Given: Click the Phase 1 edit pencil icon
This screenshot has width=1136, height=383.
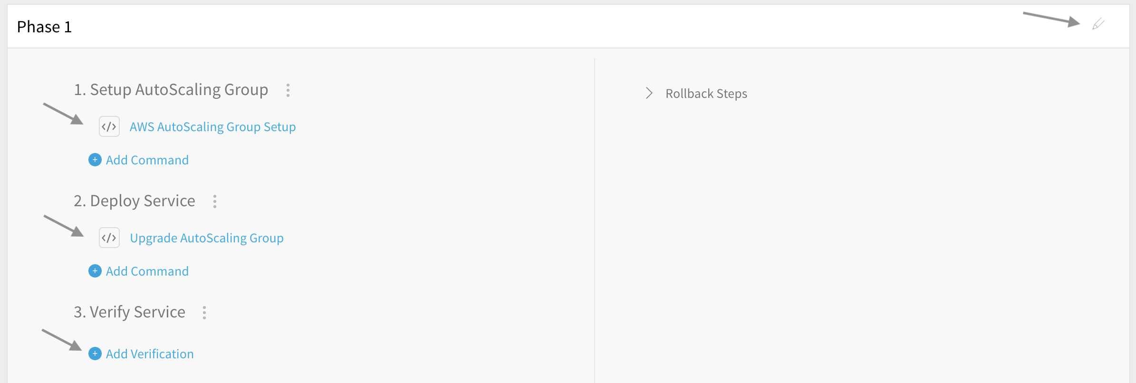Looking at the screenshot, I should click(x=1098, y=24).
